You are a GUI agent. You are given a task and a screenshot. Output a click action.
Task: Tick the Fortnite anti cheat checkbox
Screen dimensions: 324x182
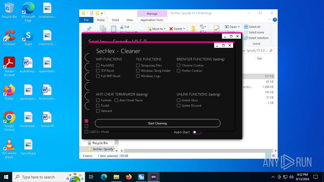tap(98, 100)
